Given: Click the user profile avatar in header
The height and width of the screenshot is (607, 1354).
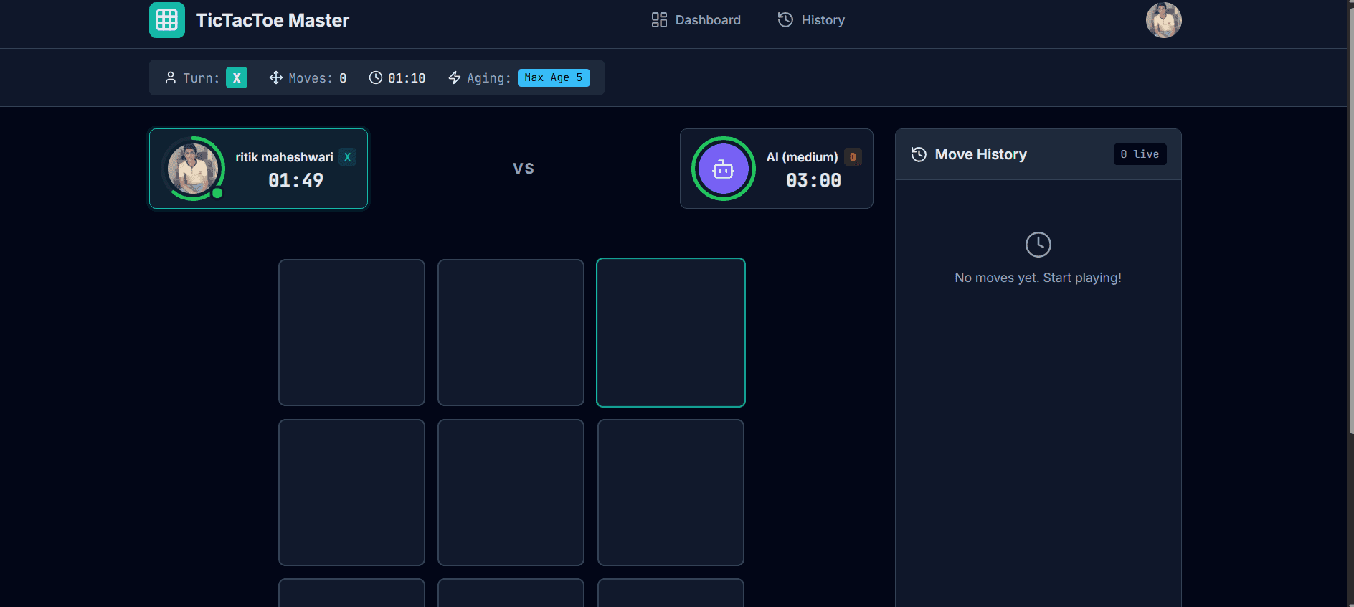Looking at the screenshot, I should tap(1163, 20).
